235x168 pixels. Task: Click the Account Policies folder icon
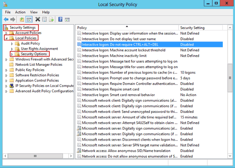[x=12, y=33]
